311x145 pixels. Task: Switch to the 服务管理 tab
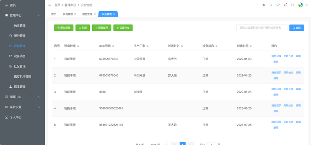click(87, 14)
